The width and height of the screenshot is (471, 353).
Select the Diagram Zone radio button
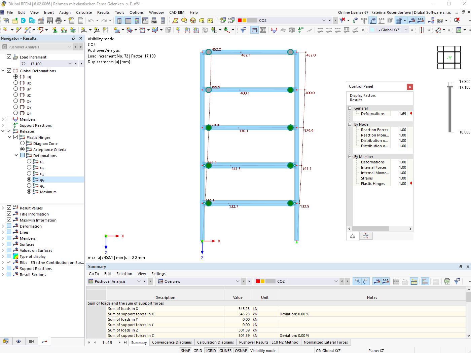tap(23, 143)
